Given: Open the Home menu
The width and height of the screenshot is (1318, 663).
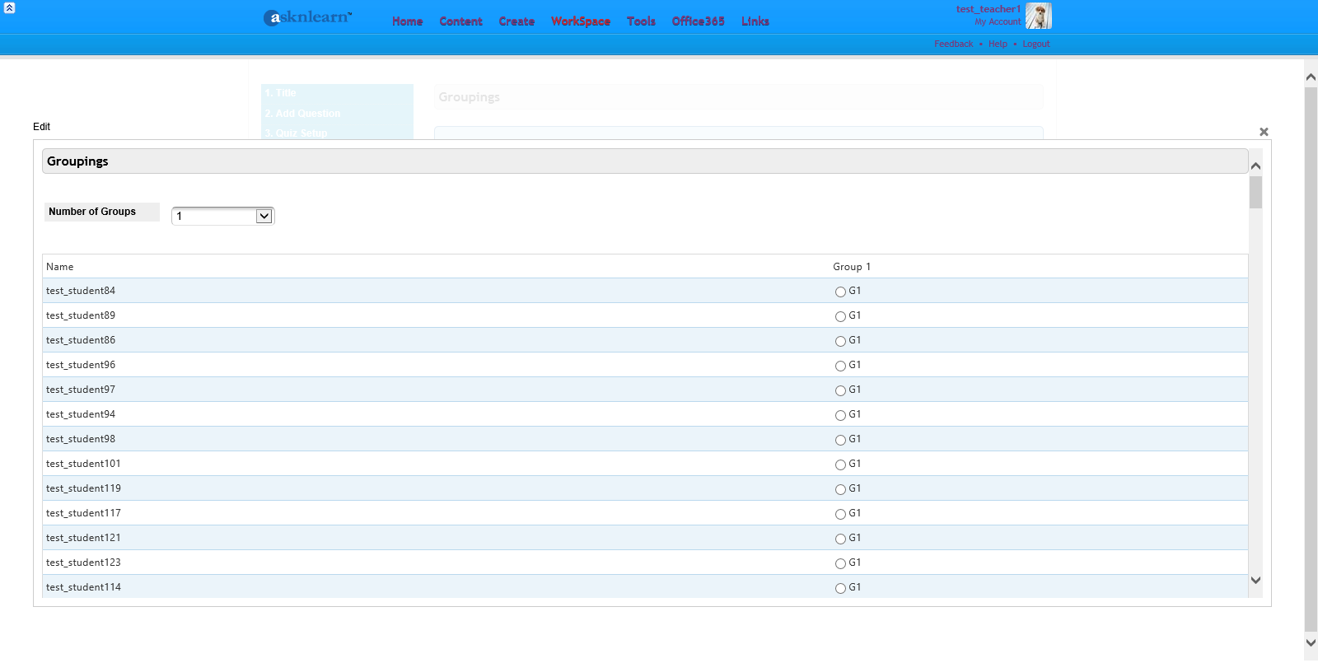Looking at the screenshot, I should pos(408,21).
